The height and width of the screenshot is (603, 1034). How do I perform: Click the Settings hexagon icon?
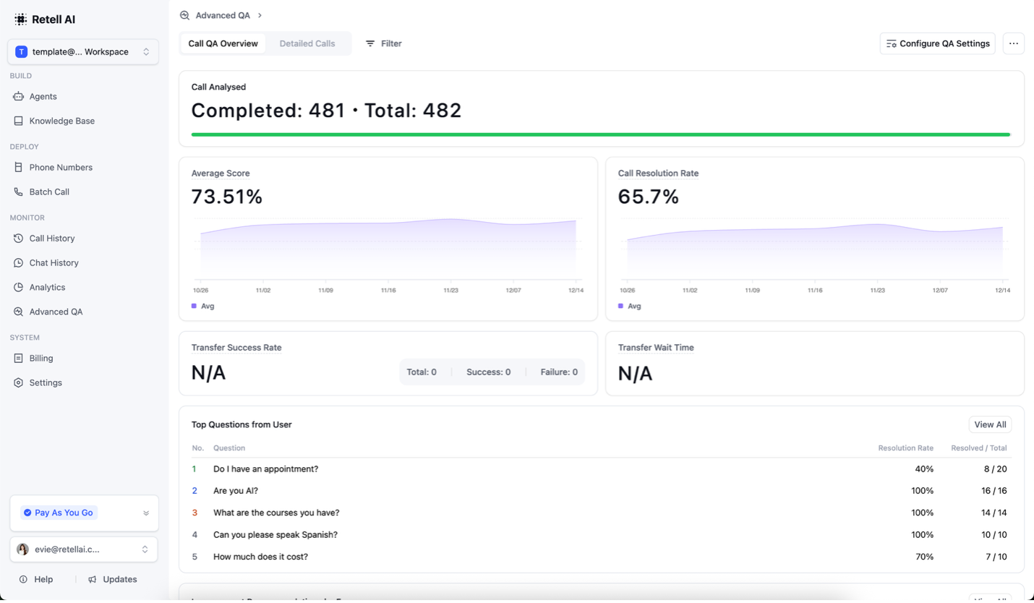click(18, 382)
